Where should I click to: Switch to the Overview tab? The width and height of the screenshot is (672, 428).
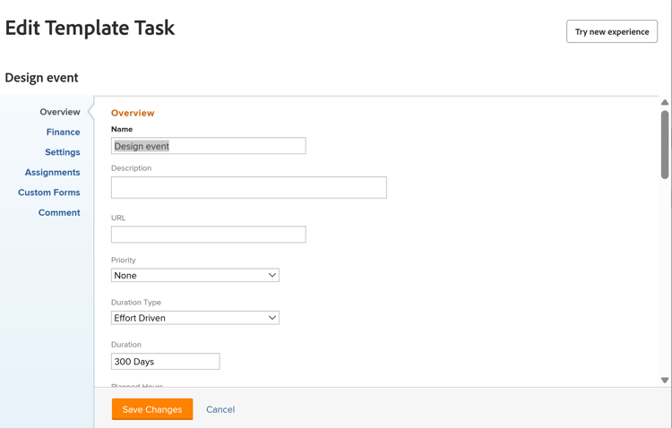point(59,112)
